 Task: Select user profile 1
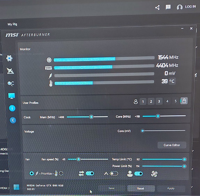[x=143, y=101]
